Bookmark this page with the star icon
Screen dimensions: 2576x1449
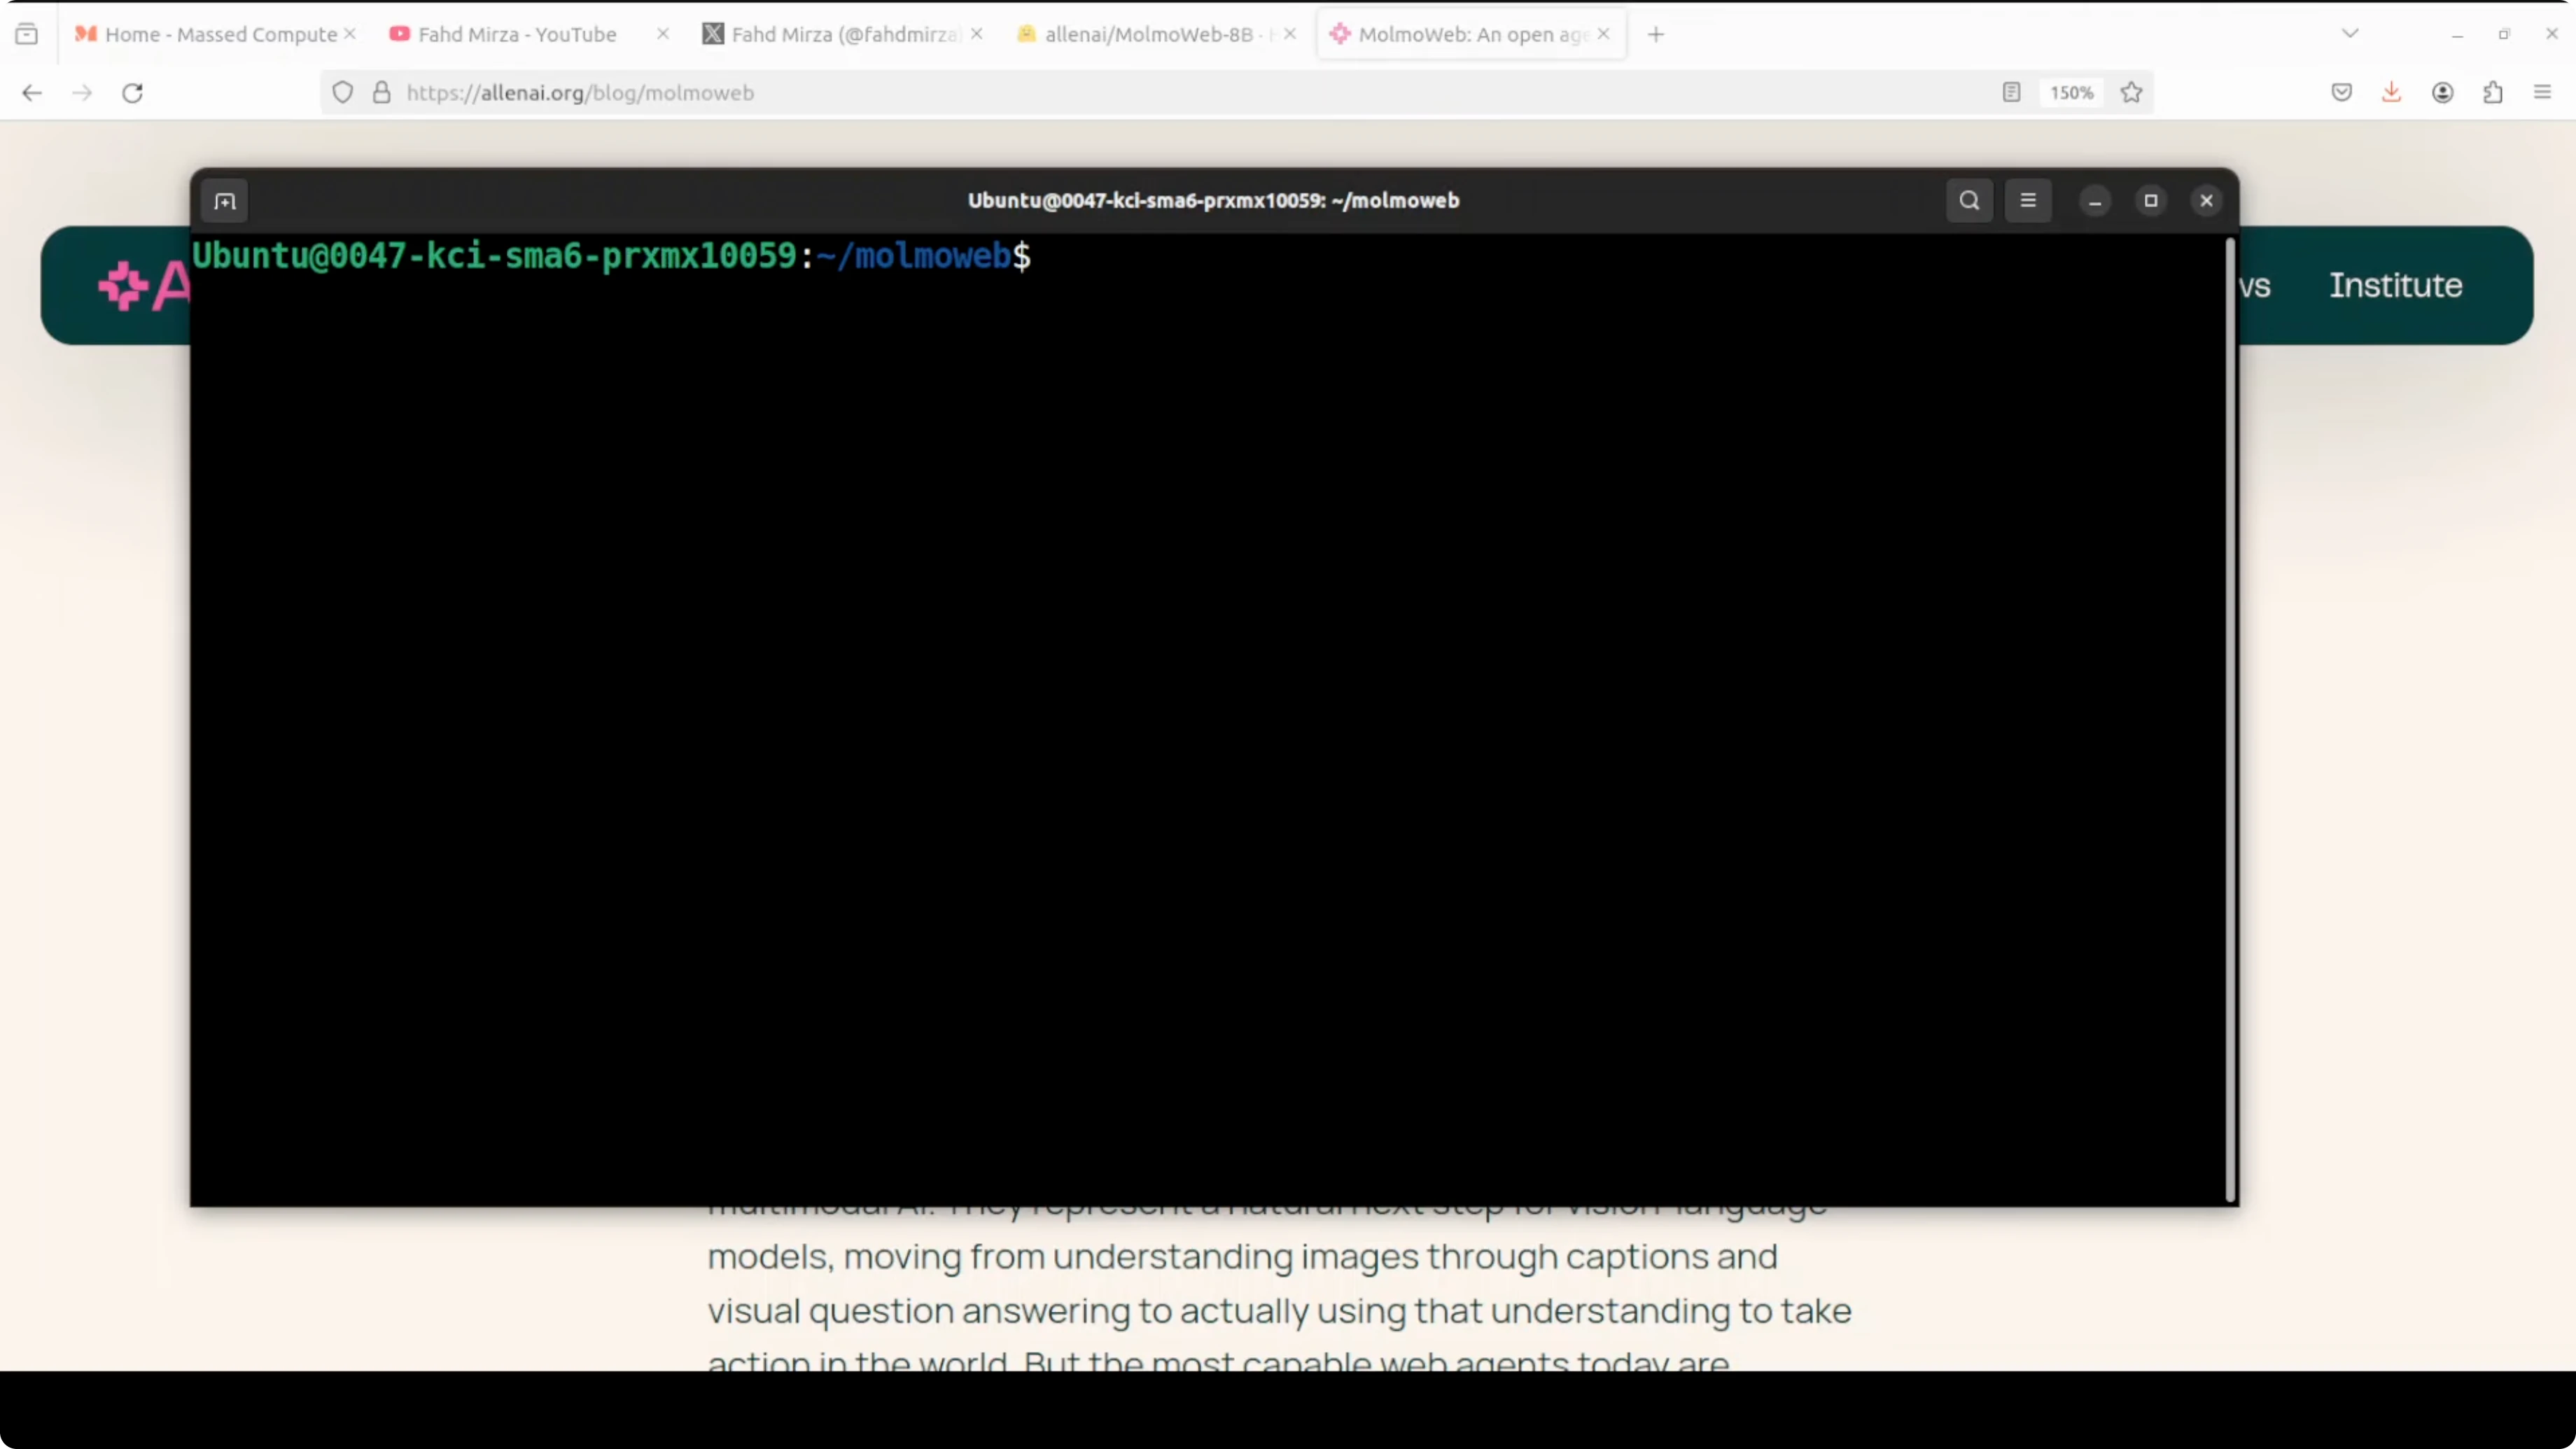[x=2131, y=93]
